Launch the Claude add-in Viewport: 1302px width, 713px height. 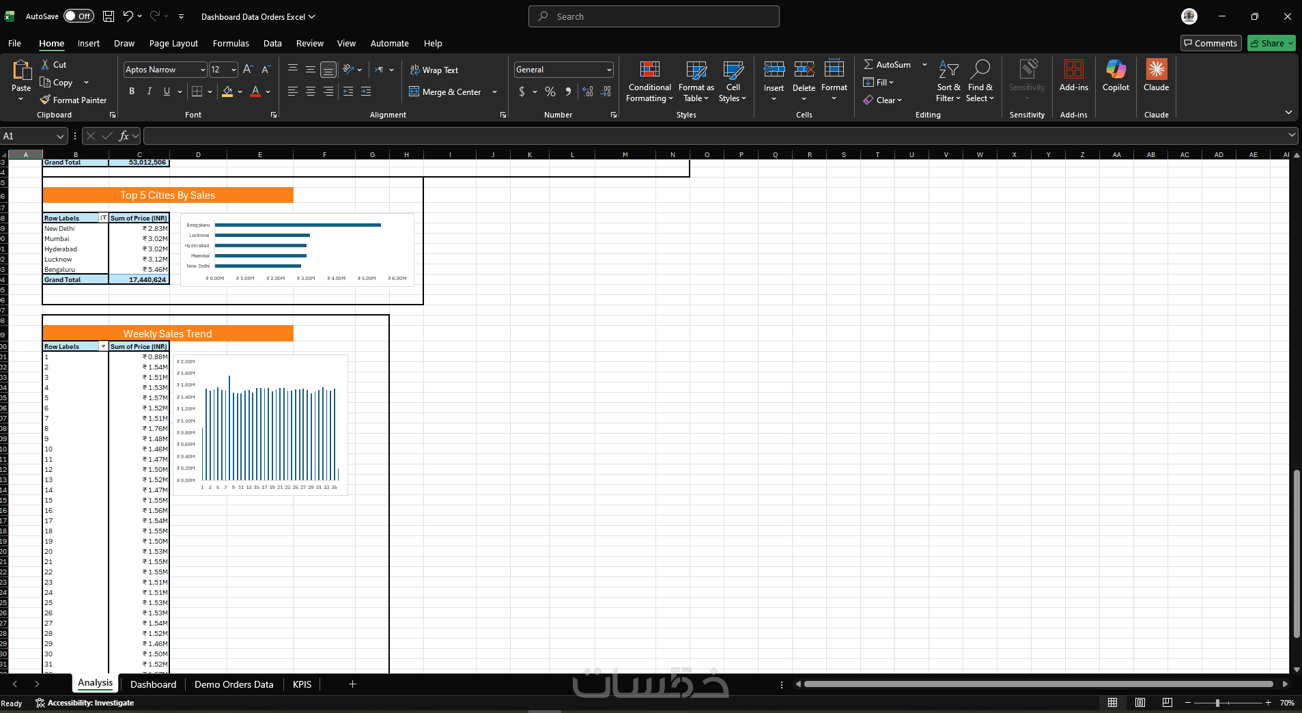tap(1156, 76)
